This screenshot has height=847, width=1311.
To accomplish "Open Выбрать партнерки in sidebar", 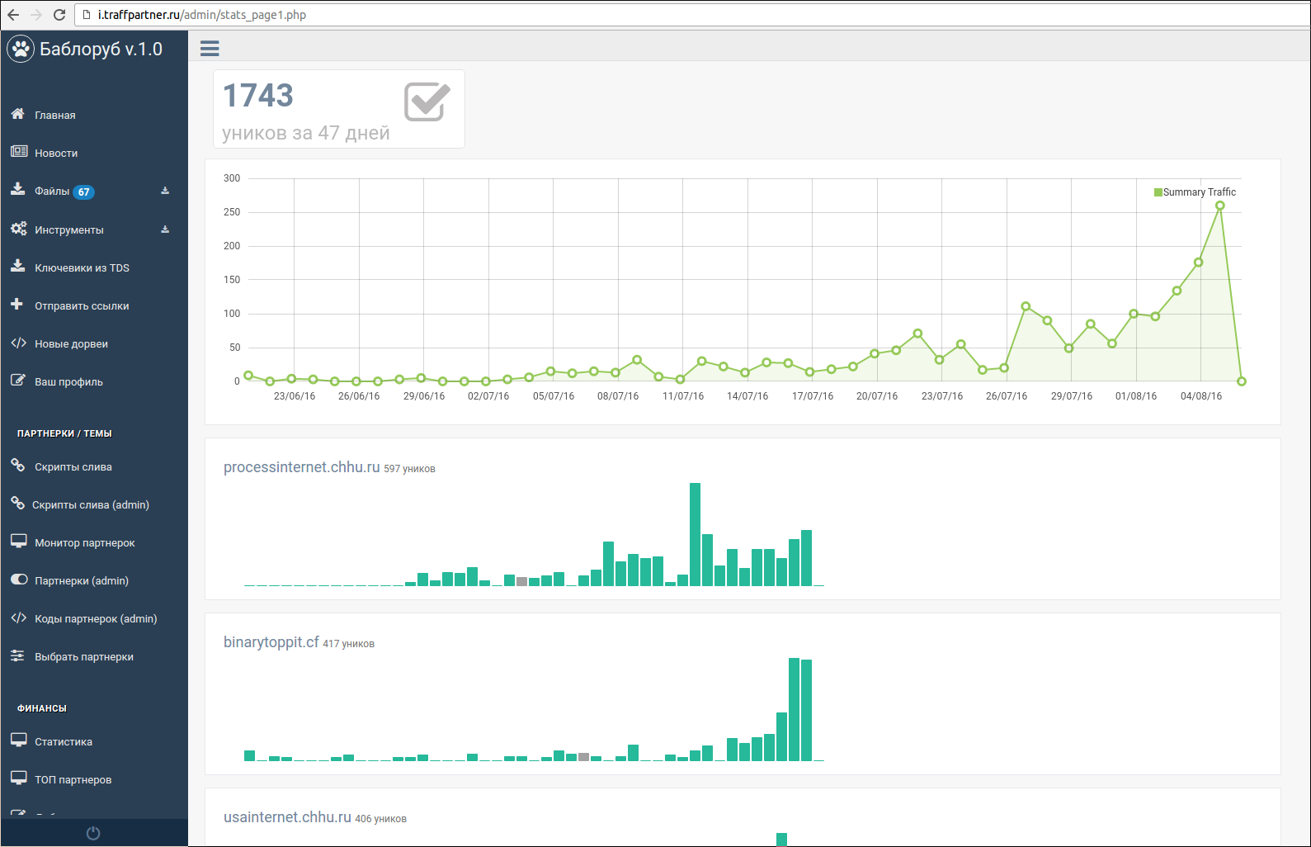I will coord(84,657).
